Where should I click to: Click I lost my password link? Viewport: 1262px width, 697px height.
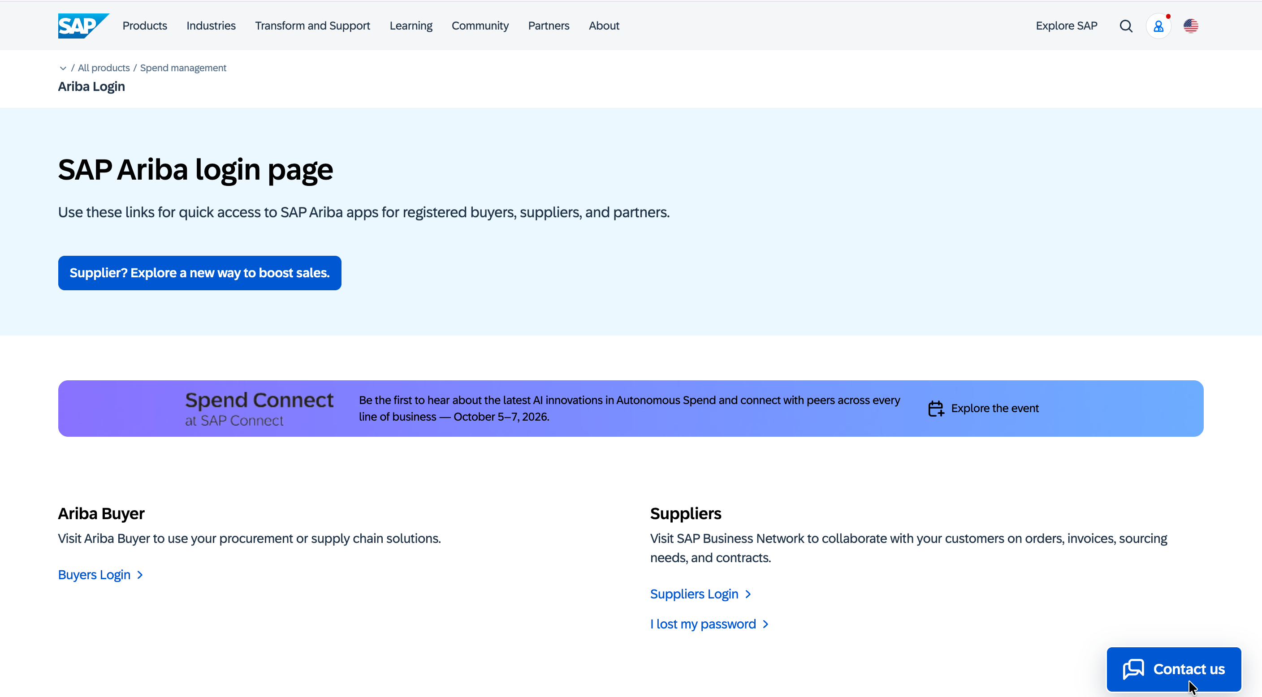pos(703,624)
